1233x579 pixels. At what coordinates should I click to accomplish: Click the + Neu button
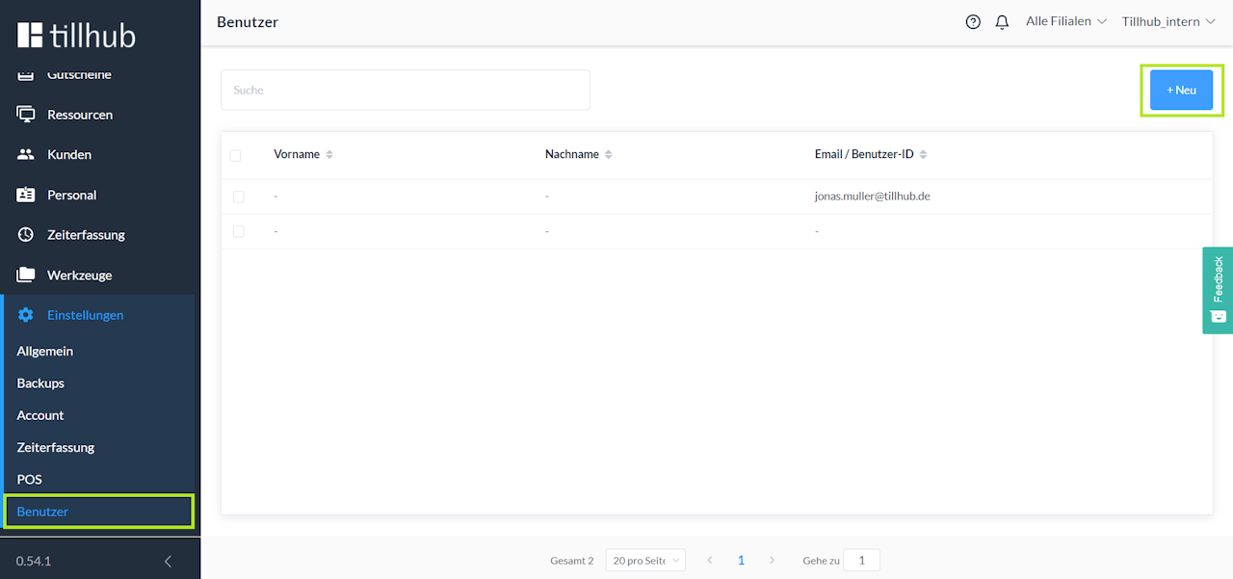click(1181, 90)
